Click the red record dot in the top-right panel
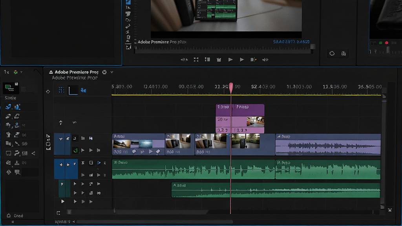This screenshot has height=226, width=402. (387, 43)
